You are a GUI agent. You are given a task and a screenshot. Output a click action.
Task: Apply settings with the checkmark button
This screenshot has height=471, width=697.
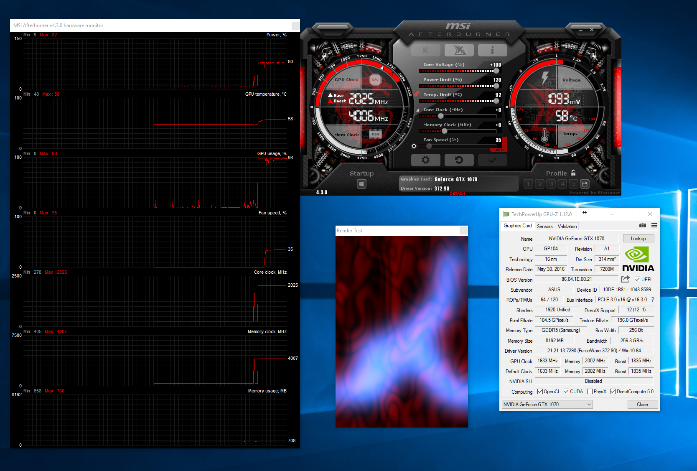pyautogui.click(x=493, y=160)
